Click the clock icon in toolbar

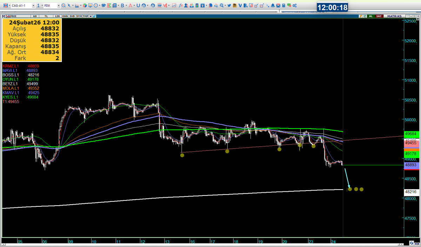point(96,6)
